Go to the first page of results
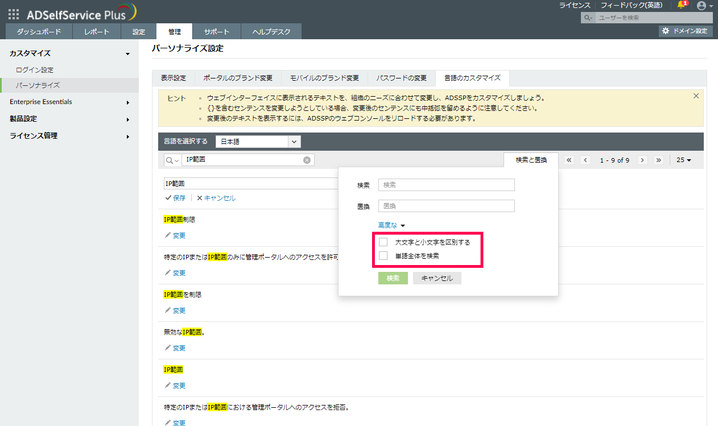Screen dimensions: 718x426 pyautogui.click(x=569, y=160)
